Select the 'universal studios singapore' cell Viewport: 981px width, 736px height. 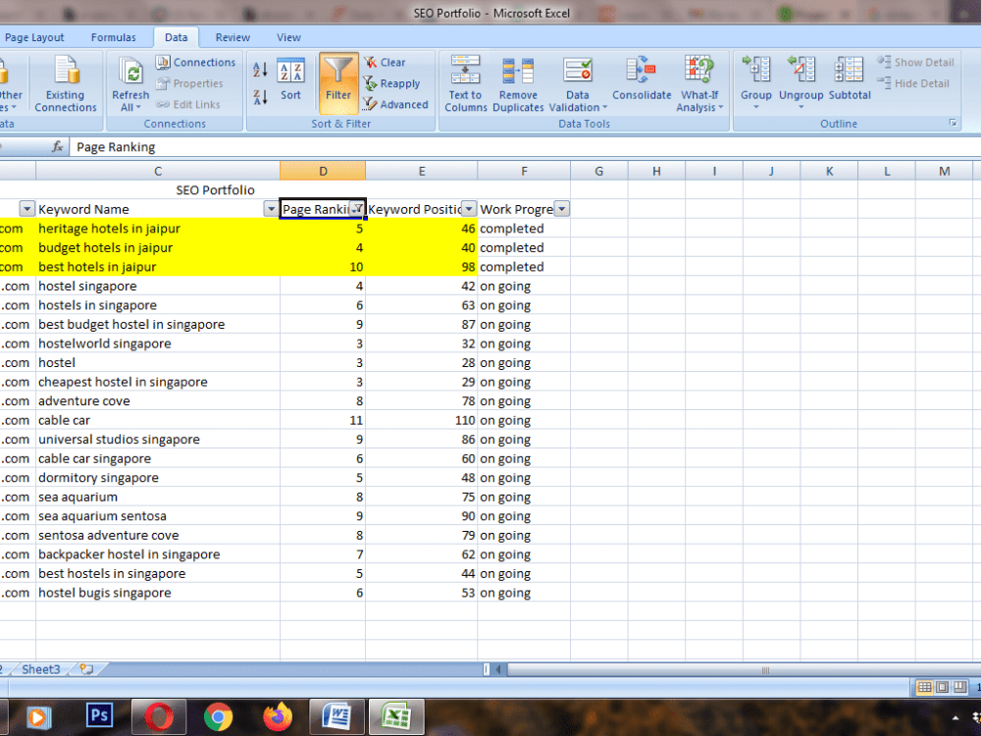158,440
